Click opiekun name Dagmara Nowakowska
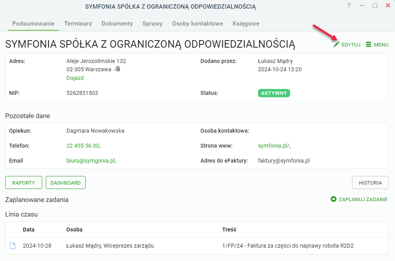 pyautogui.click(x=95, y=131)
